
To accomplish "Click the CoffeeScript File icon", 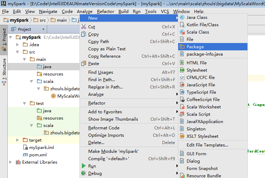I will coord(182,100).
